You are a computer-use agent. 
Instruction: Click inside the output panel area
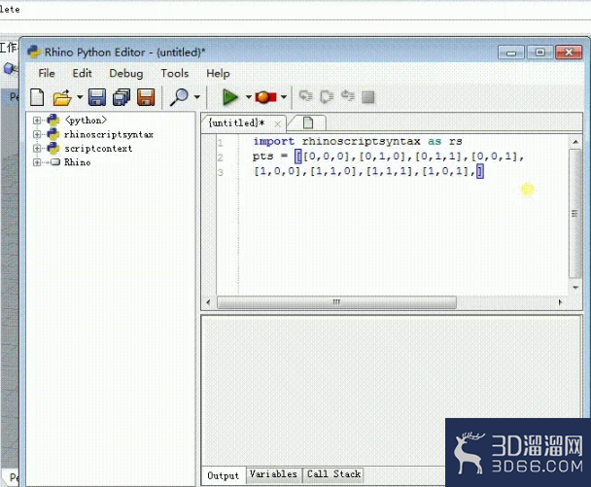point(391,390)
